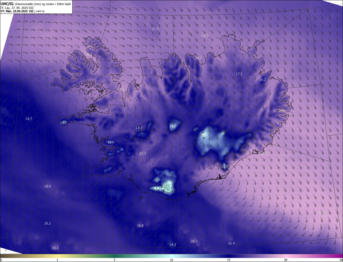Click the UWC/IG Úrkomumætti title text
Viewport: 343px width, 262px height.
tap(36, 3)
